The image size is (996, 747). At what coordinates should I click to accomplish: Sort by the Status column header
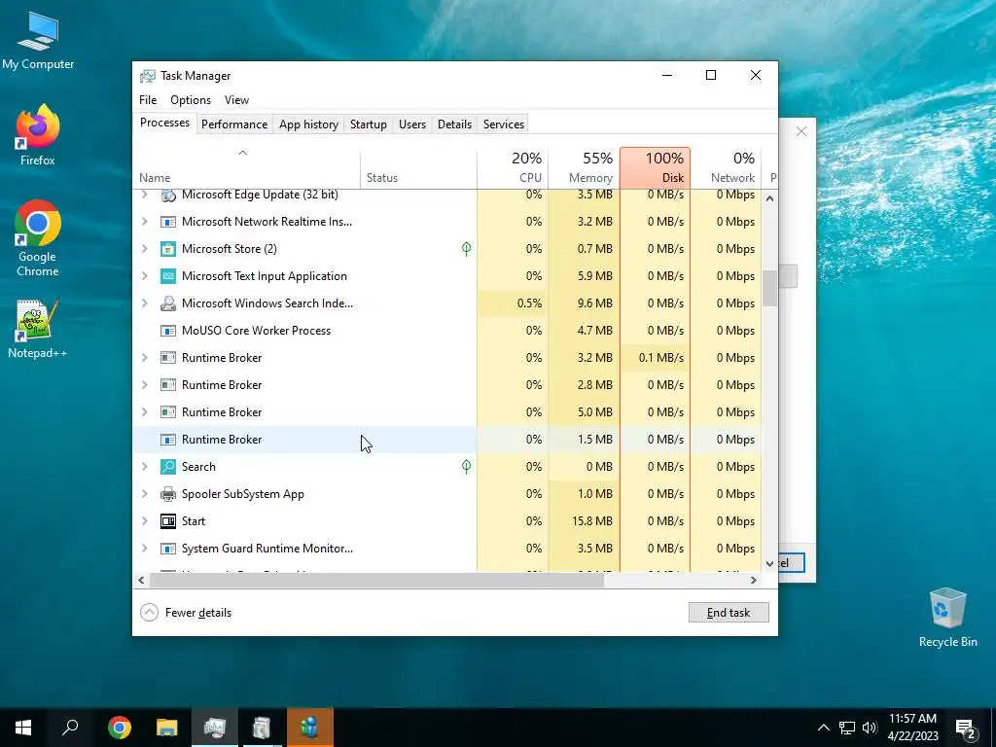click(x=418, y=167)
